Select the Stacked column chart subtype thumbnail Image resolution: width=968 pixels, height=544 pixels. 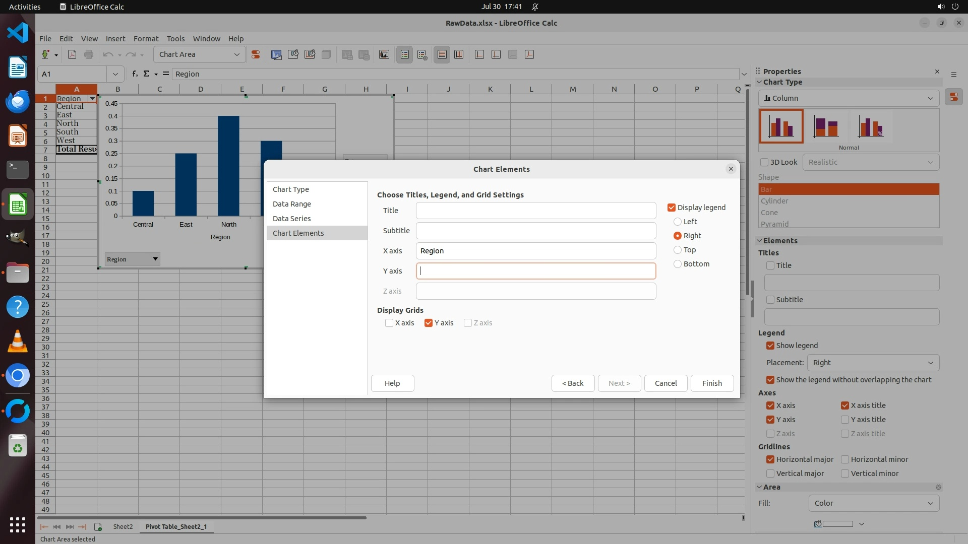click(x=826, y=126)
